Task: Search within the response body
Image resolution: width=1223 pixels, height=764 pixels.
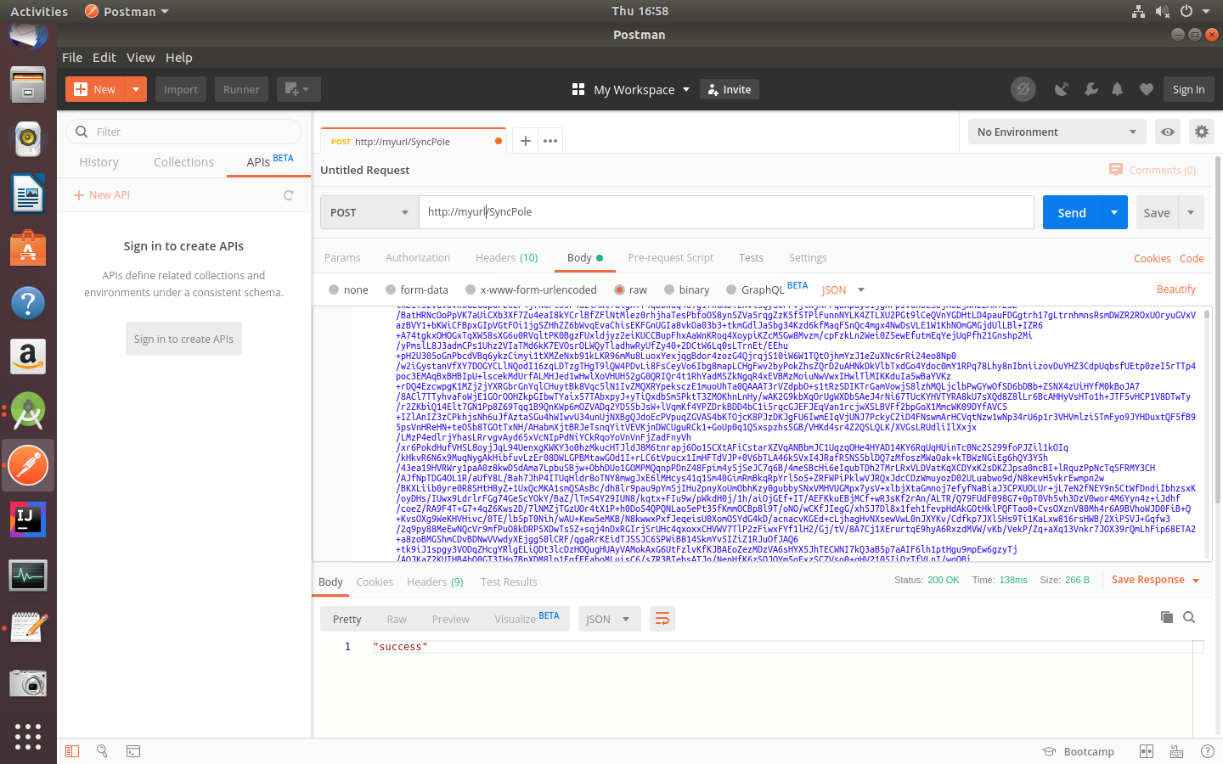Action: (1189, 617)
